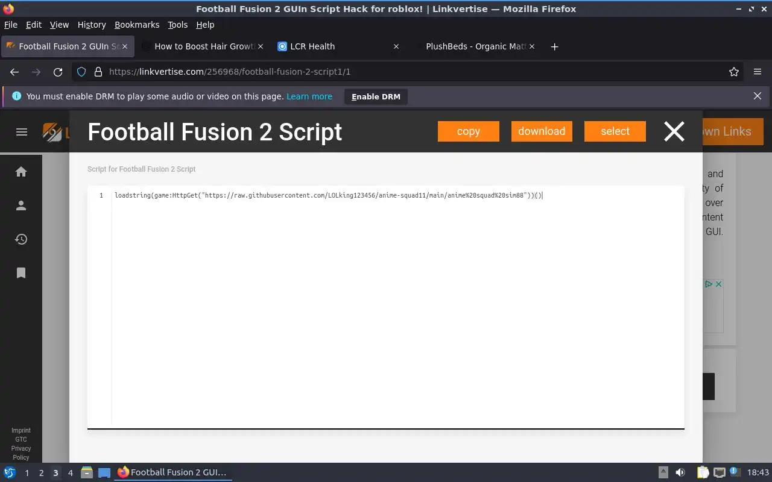Open the History menu
The width and height of the screenshot is (772, 482).
click(x=92, y=25)
